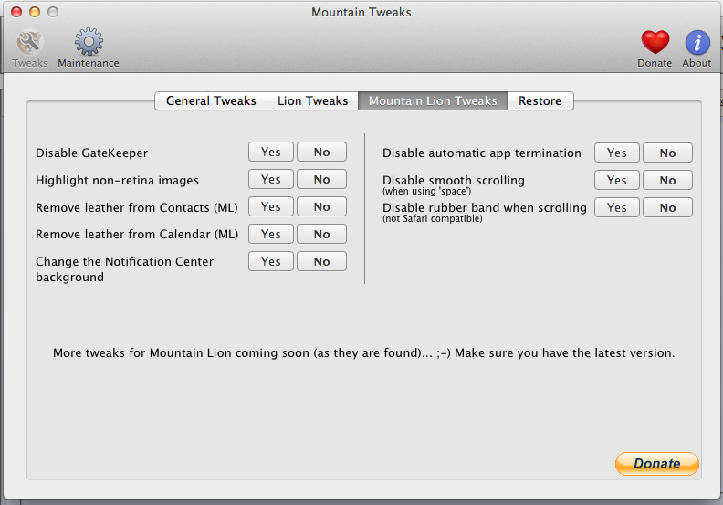Choose Yes for Disable automatic app termination

click(x=616, y=153)
